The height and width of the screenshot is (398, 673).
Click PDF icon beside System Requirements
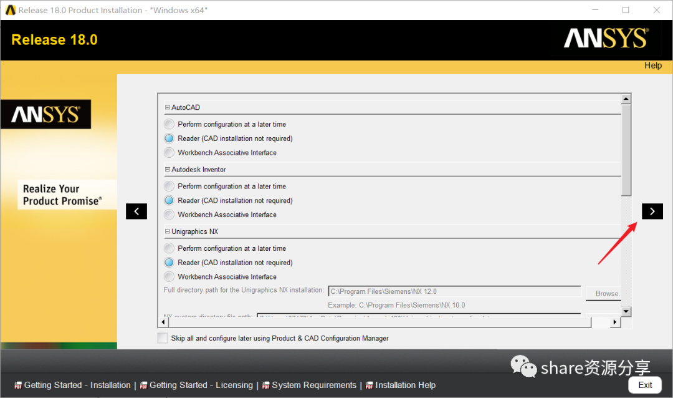click(x=266, y=386)
